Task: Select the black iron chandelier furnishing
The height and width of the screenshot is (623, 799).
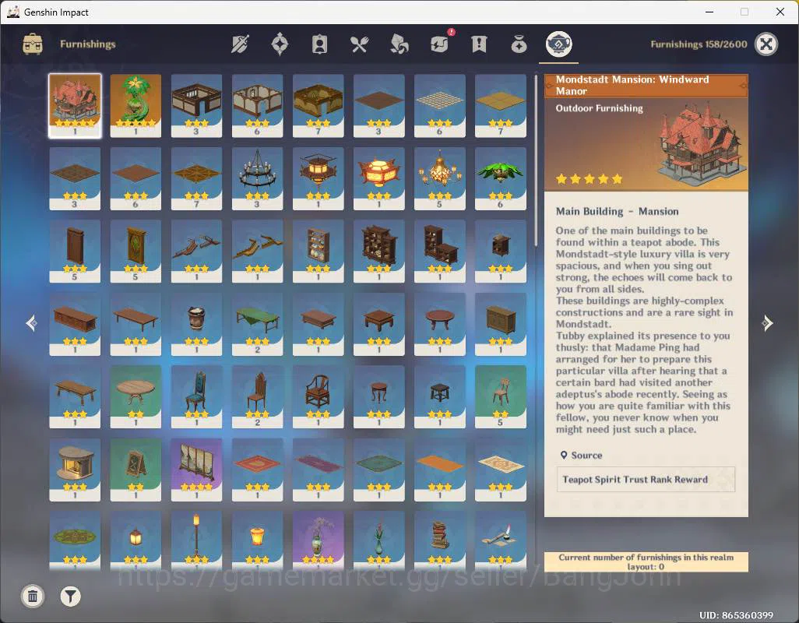Action: tap(257, 178)
